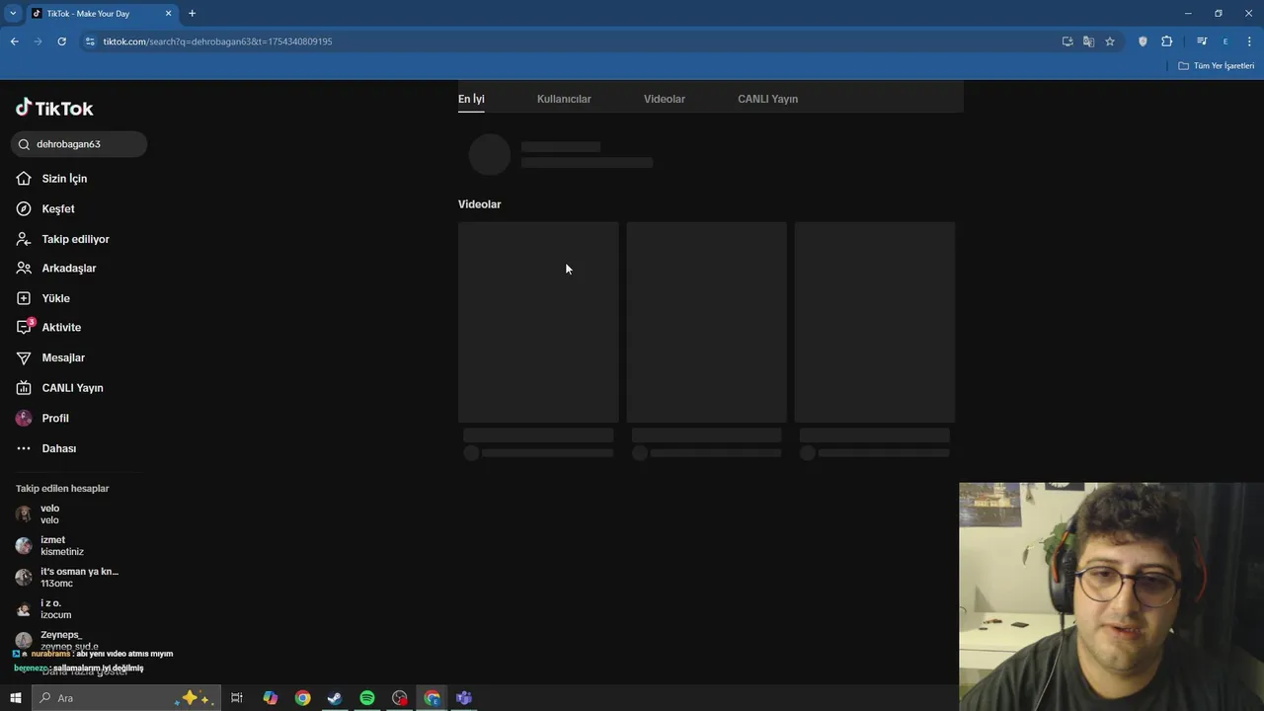Open the first loading video thumbnail
The image size is (1264, 711).
pyautogui.click(x=538, y=322)
